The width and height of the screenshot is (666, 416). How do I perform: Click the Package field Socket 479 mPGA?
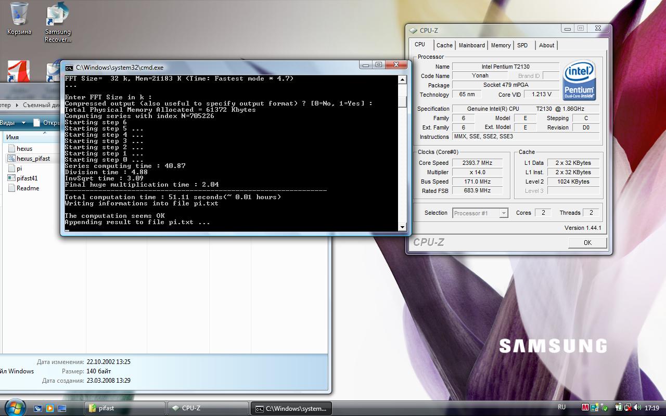[x=506, y=85]
